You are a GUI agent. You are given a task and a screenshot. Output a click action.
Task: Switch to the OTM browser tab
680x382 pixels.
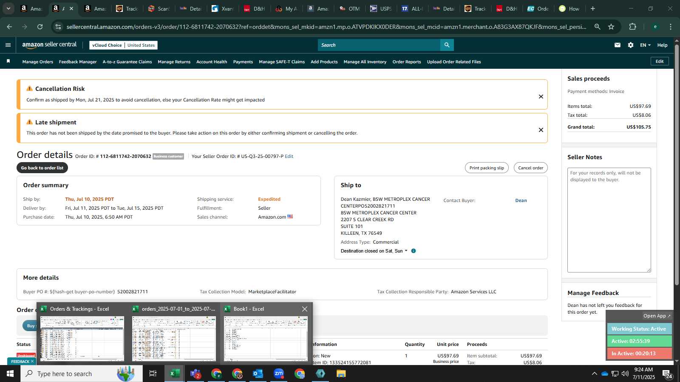click(350, 8)
